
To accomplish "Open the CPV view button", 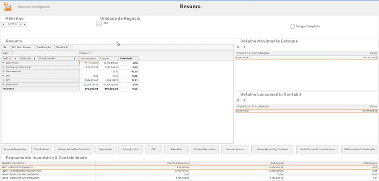I will [x=153, y=149].
